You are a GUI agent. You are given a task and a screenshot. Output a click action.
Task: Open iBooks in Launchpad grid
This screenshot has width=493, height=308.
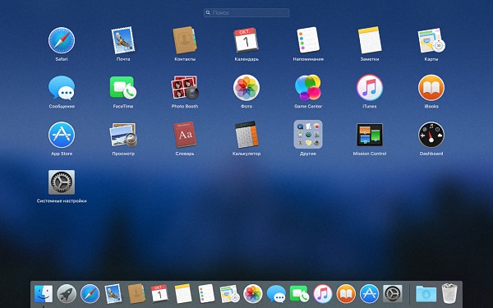(x=431, y=88)
